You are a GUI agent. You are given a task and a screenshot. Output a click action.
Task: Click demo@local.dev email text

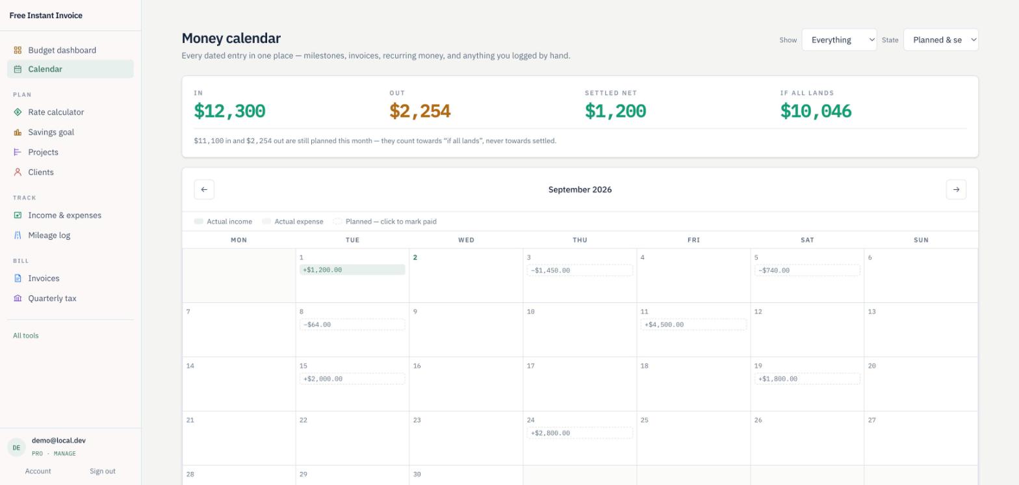pos(58,441)
